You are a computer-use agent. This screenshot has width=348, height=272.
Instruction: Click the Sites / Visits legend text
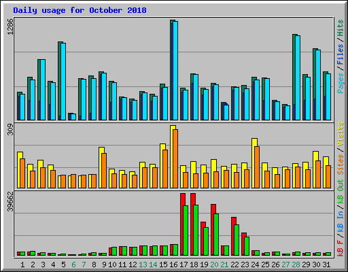(x=340, y=148)
